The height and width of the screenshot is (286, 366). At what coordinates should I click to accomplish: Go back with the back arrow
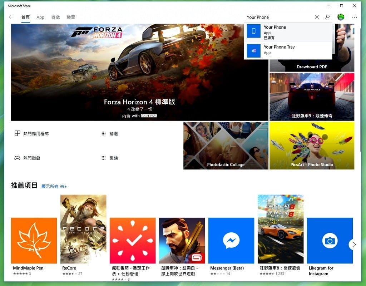click(11, 17)
